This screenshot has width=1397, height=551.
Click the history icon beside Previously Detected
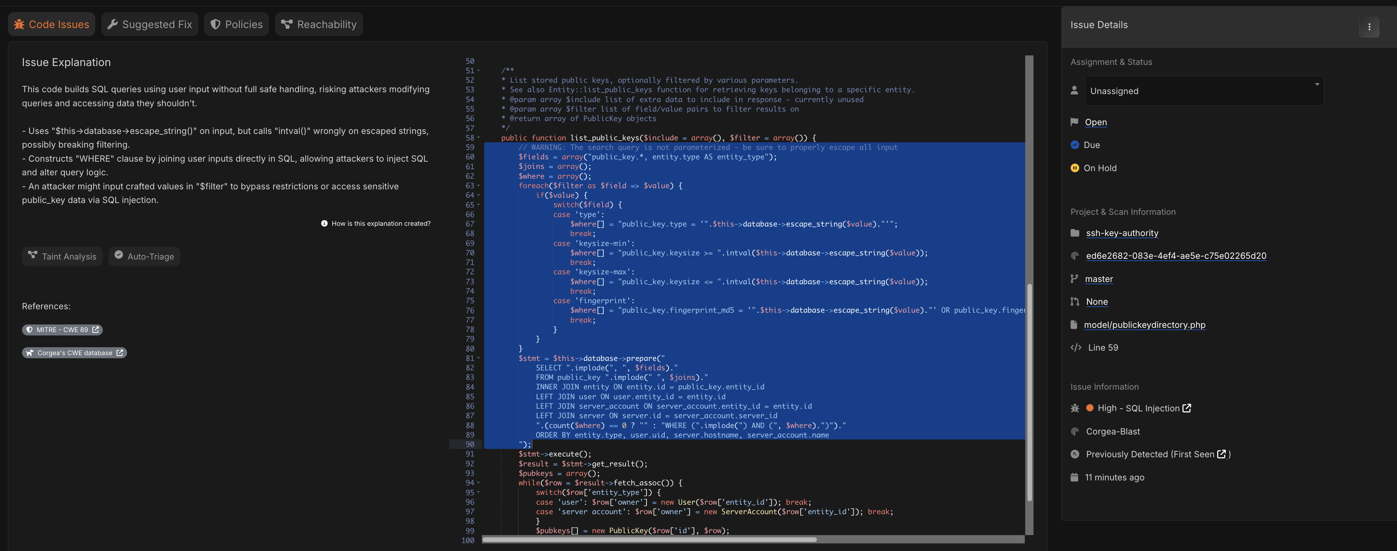pyautogui.click(x=1075, y=455)
